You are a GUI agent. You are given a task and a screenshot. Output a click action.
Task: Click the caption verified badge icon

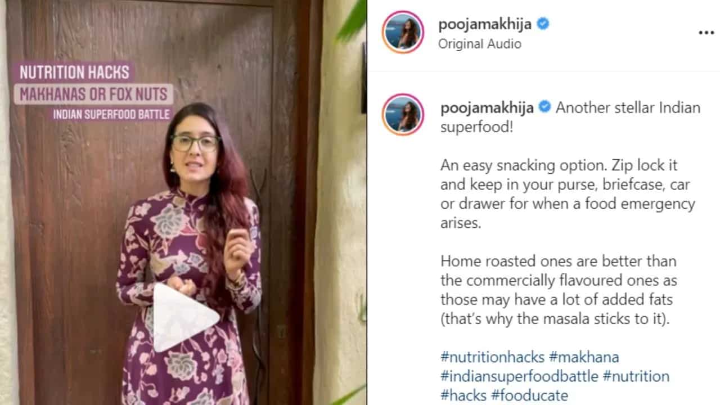544,107
